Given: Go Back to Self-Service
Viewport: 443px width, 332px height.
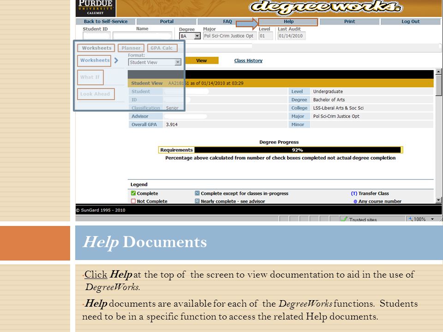Looking at the screenshot, I should click(105, 22).
